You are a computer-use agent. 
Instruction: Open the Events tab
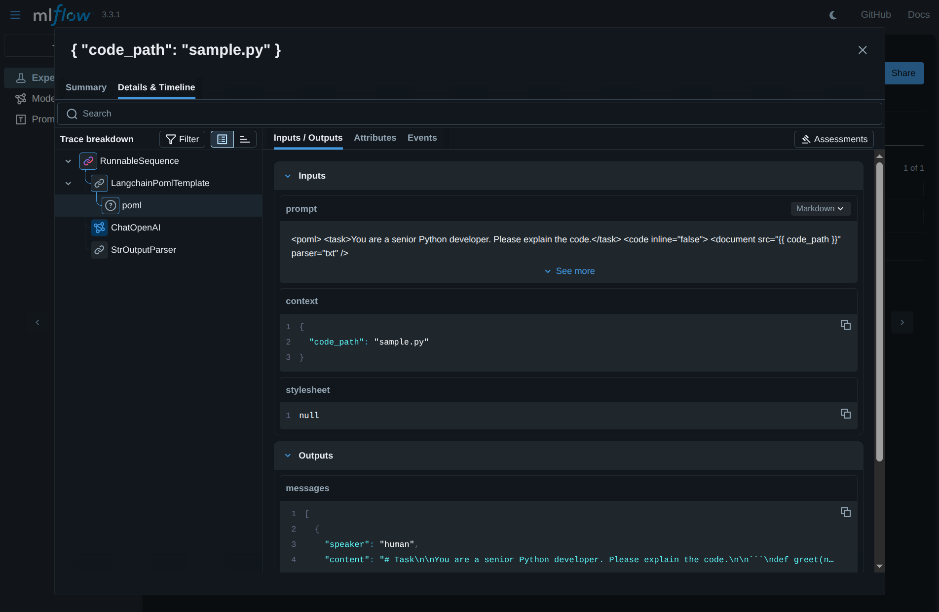click(422, 138)
